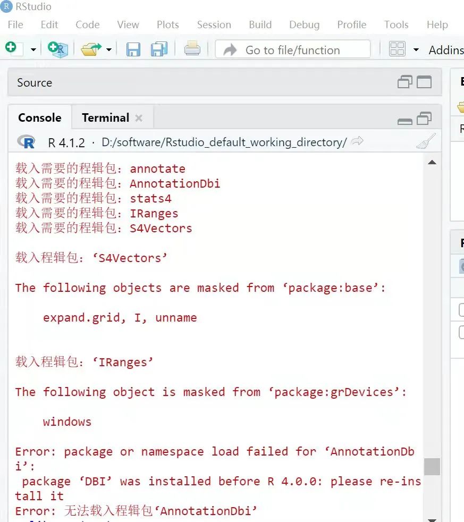The image size is (464, 522).
Task: Open the Addins menu
Action: click(446, 50)
